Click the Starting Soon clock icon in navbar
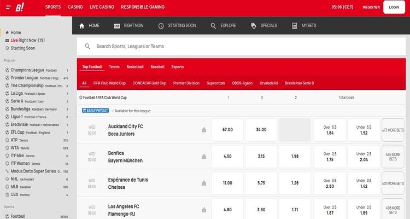410x219 pixels. pos(161,26)
